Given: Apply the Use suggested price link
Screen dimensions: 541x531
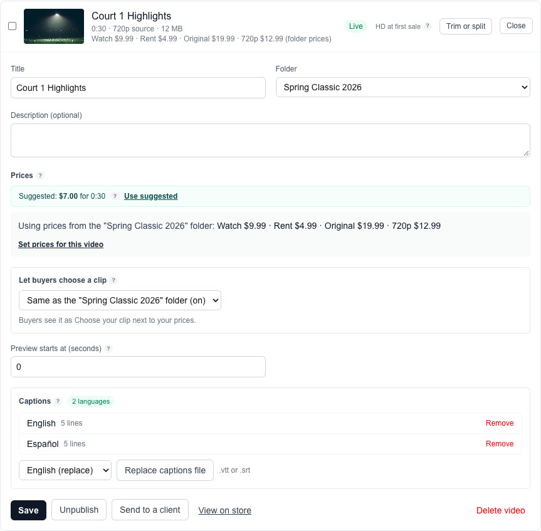Looking at the screenshot, I should coord(151,196).
